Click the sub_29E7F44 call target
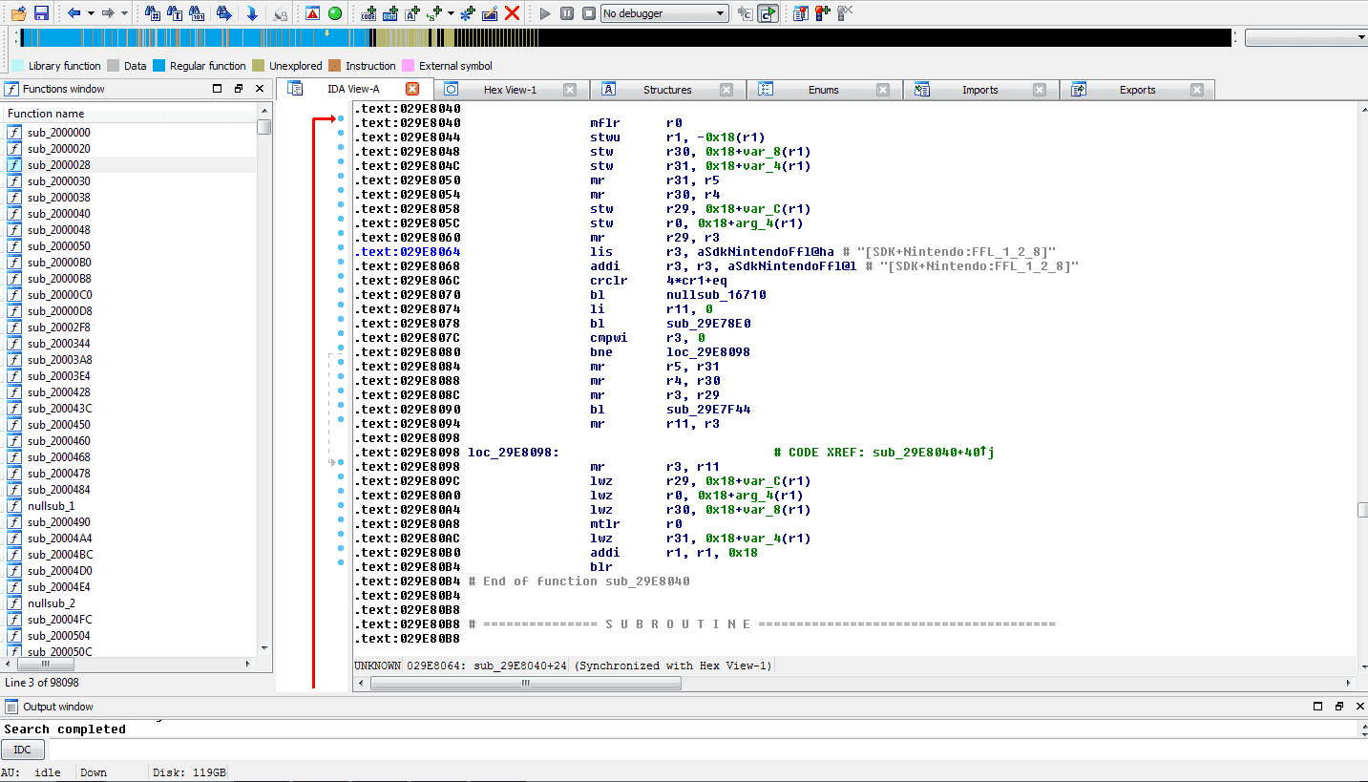The height and width of the screenshot is (782, 1368). pos(708,410)
